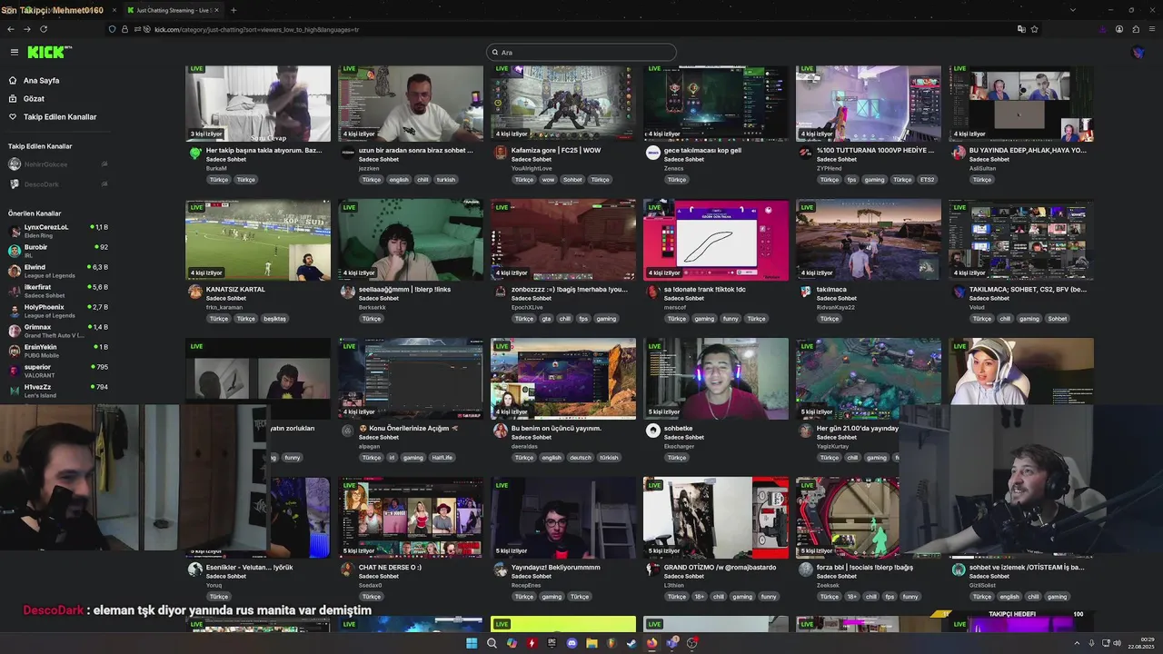Open Epic Games launcher from taskbar
1163x654 pixels.
[552, 643]
